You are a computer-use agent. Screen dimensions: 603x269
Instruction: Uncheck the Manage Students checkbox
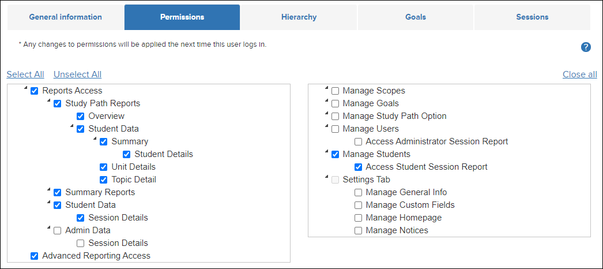pos(335,154)
